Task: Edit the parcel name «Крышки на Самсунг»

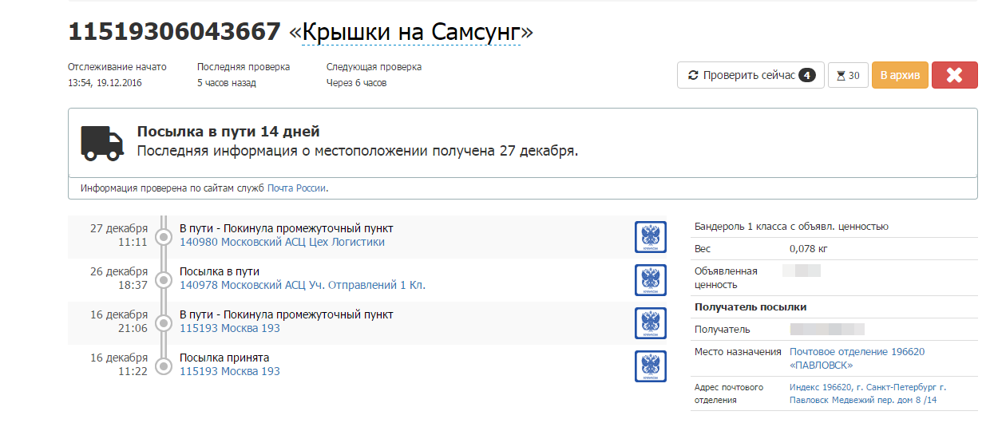Action: point(410,32)
